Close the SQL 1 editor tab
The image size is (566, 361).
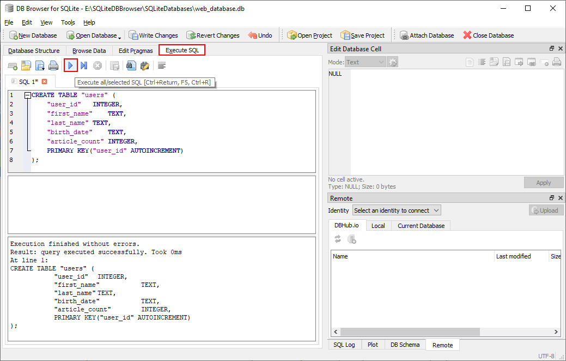pos(44,81)
